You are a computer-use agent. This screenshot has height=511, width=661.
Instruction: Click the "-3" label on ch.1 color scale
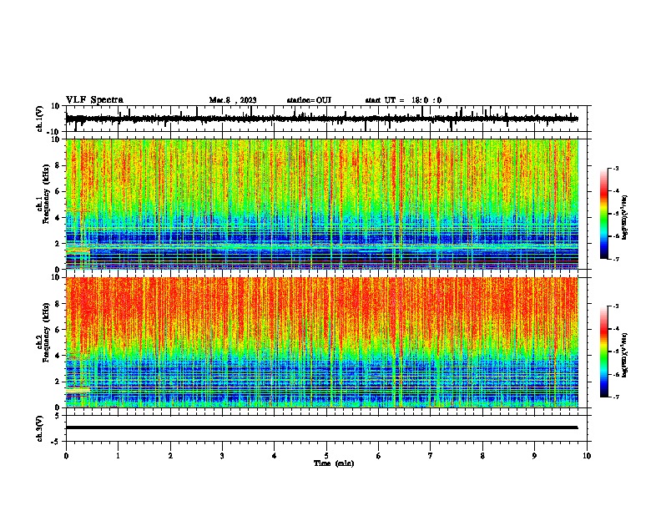[615, 168]
